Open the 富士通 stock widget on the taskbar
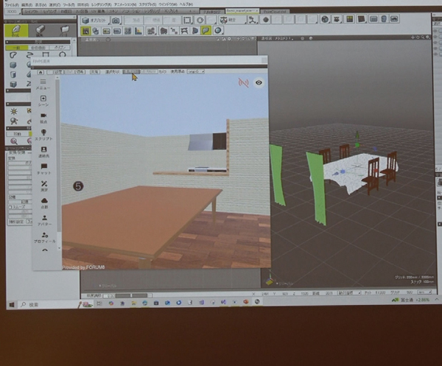Viewport: 442px width, 366px height. (x=411, y=300)
